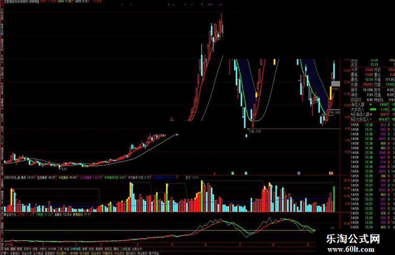
Task: Click the 大宗流入 row
Action: [x=373, y=110]
